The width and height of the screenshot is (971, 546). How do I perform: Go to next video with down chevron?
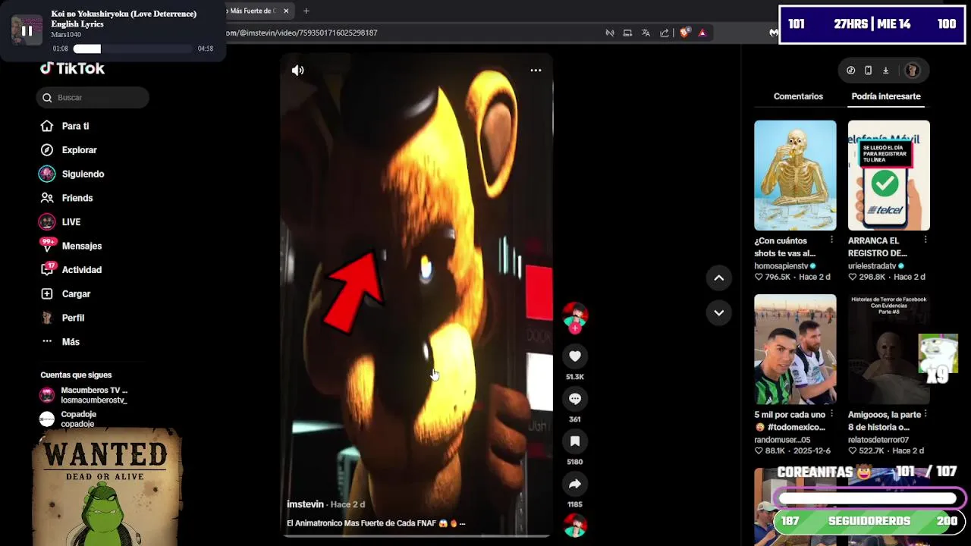coord(719,312)
